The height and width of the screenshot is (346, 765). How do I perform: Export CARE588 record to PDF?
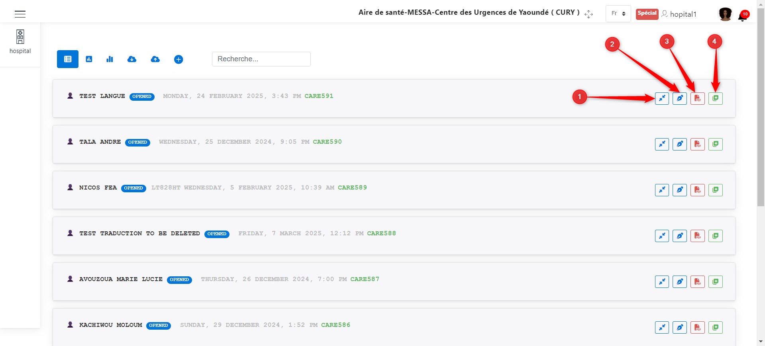pyautogui.click(x=698, y=236)
